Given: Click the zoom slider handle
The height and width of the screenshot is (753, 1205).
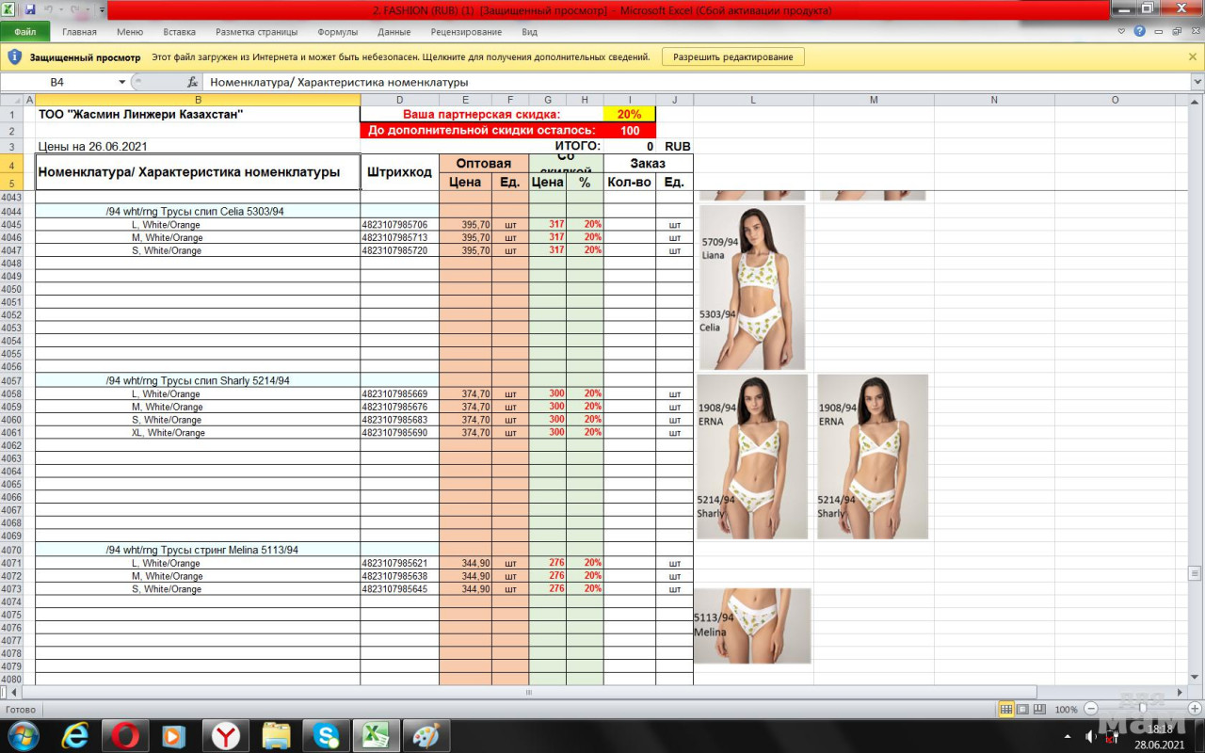Looking at the screenshot, I should click(1143, 709).
